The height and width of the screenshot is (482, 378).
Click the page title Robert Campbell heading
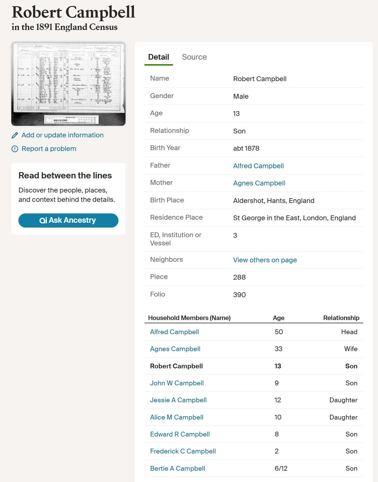[73, 12]
